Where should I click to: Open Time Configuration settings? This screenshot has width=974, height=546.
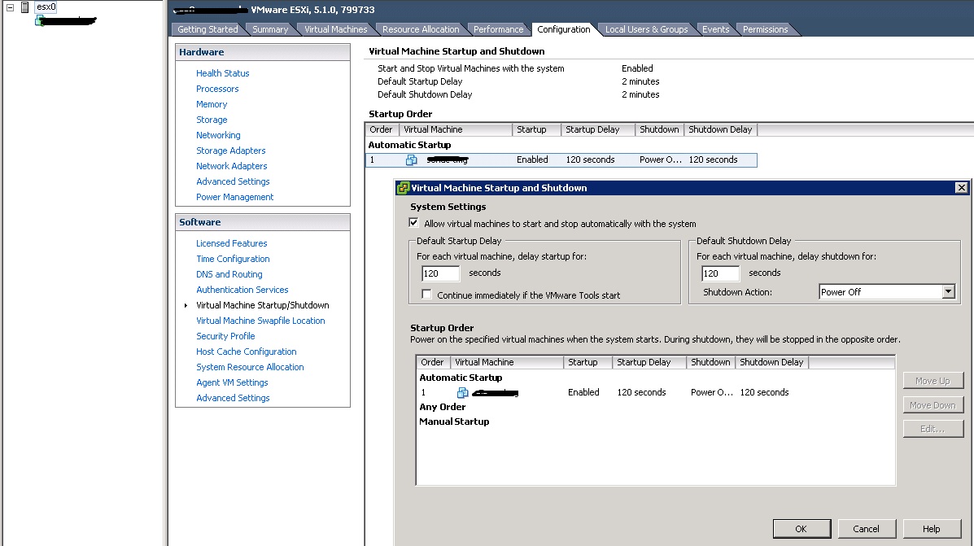coord(233,258)
